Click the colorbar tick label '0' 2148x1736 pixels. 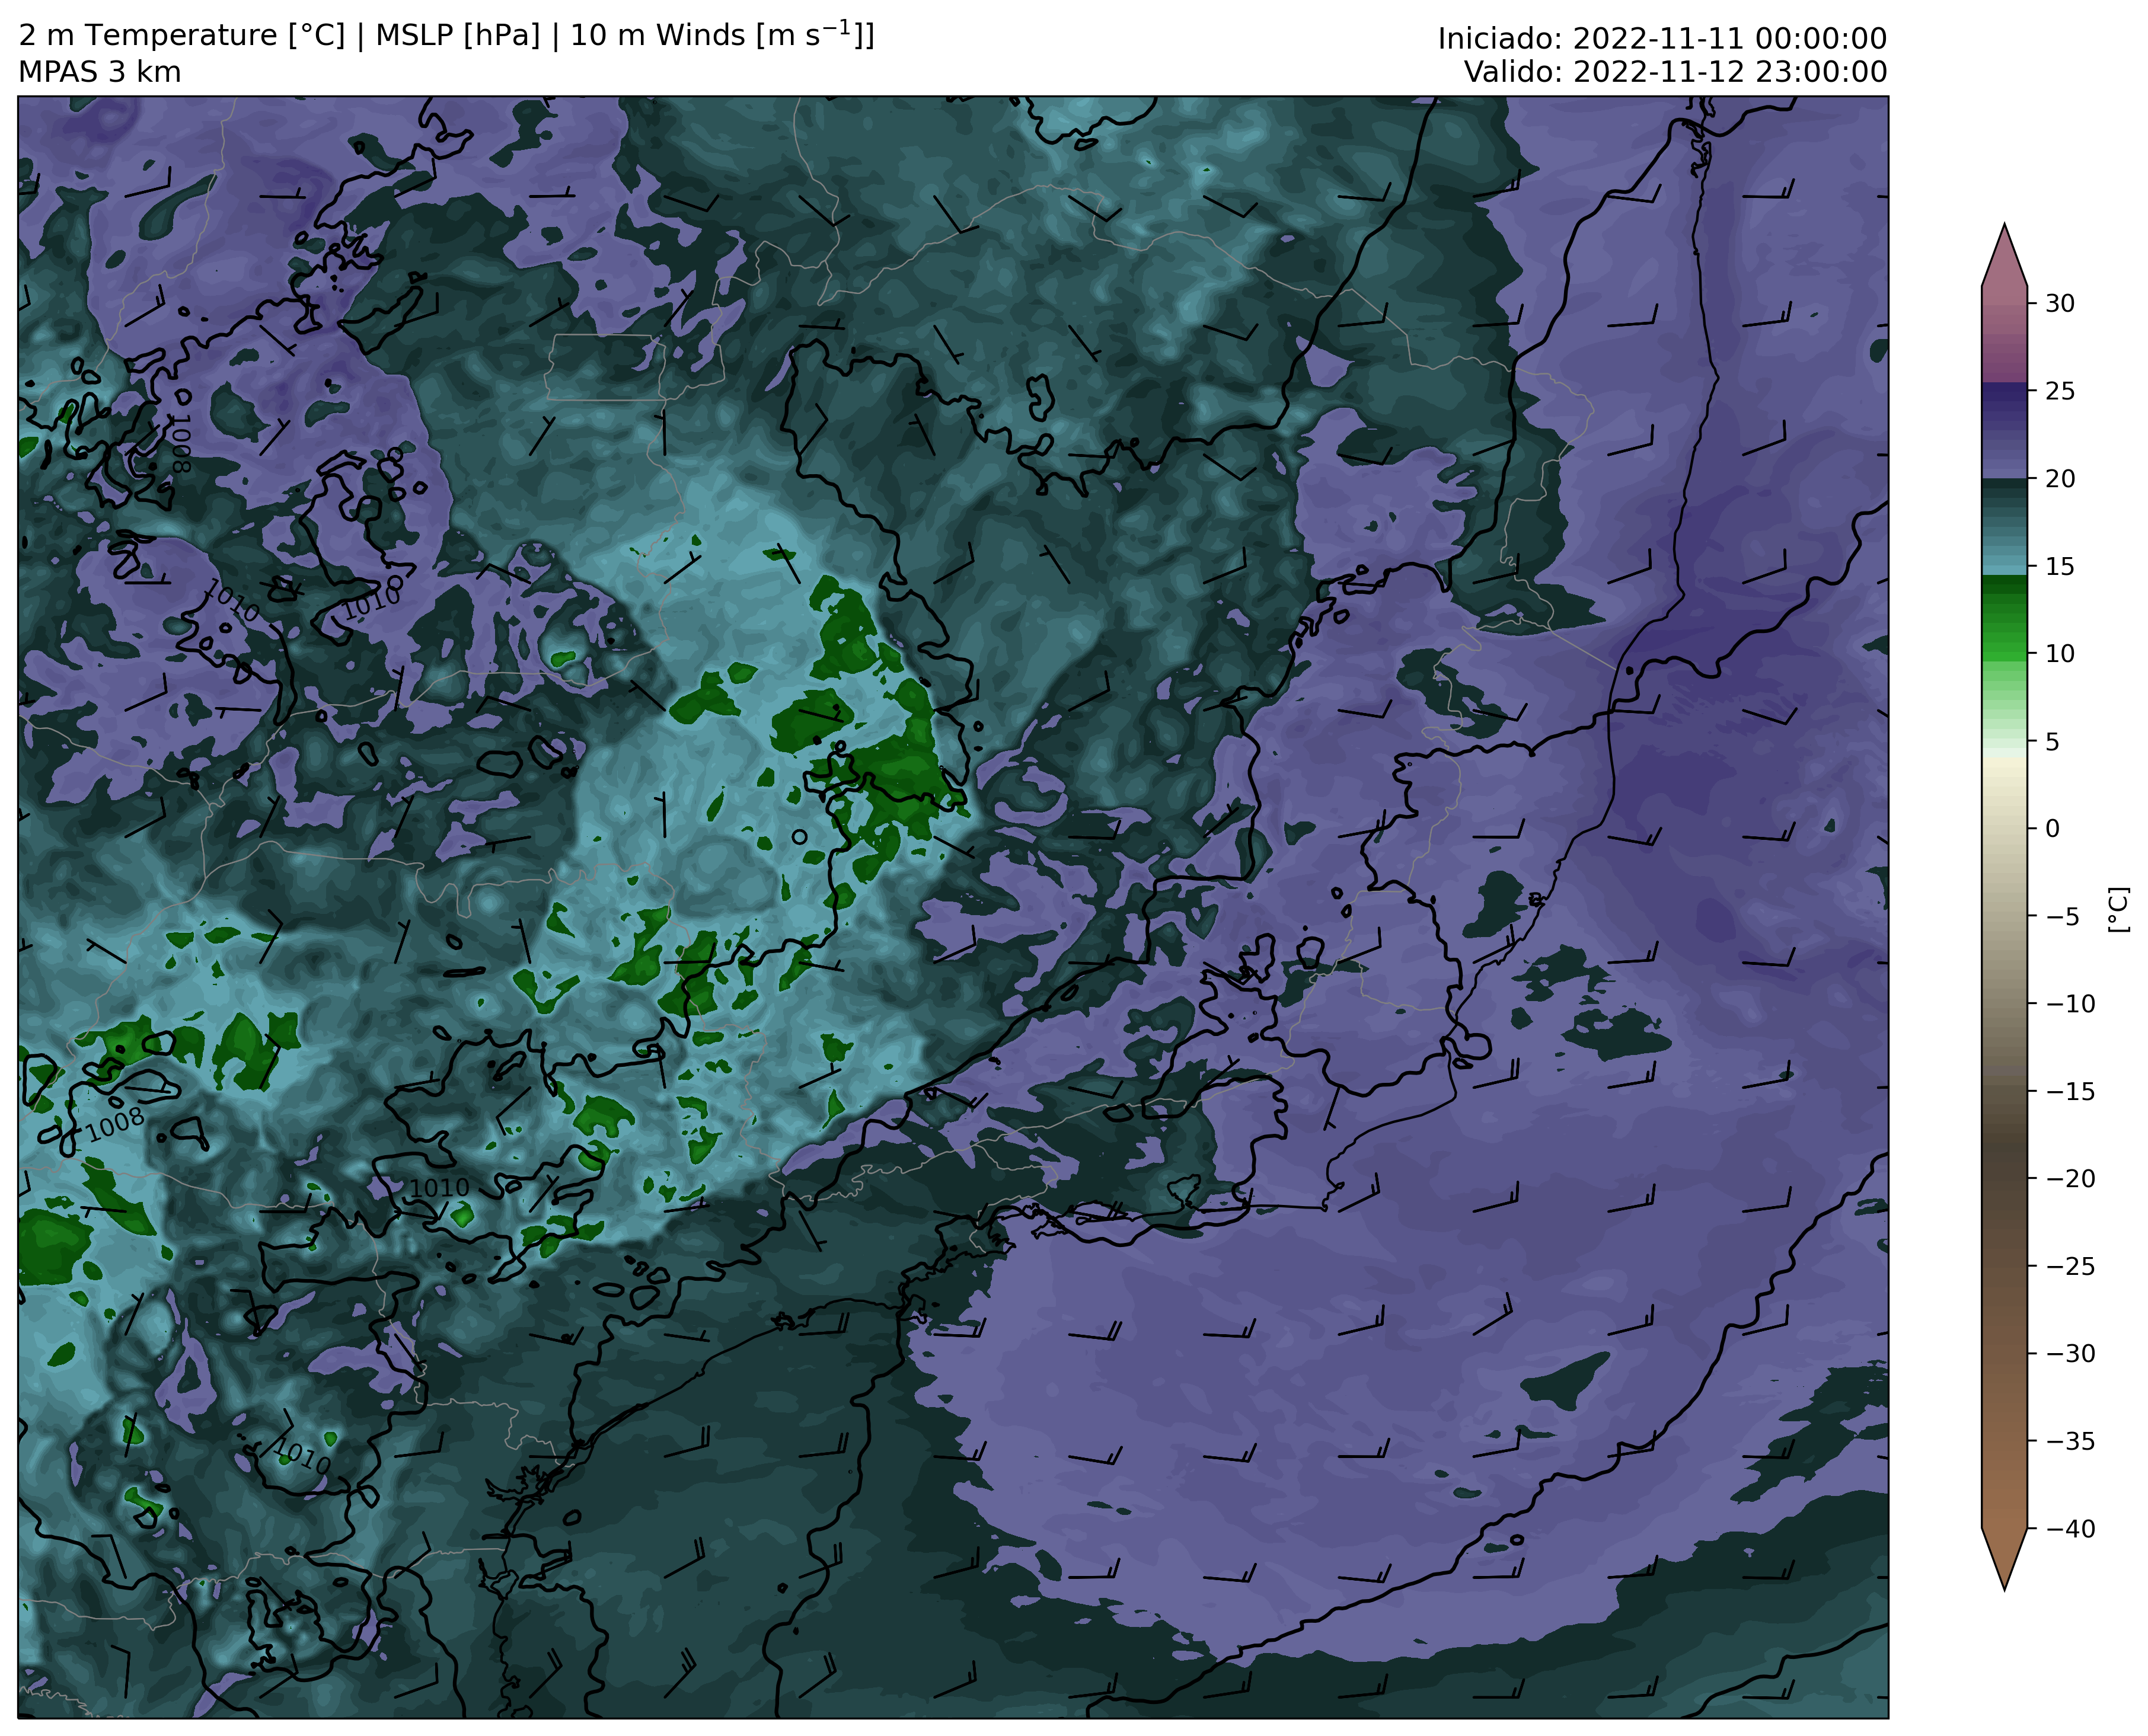[x=2052, y=829]
